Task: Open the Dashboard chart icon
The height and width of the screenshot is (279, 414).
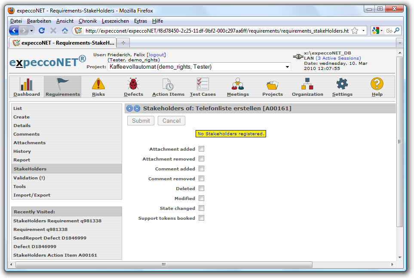Action: 26,84
